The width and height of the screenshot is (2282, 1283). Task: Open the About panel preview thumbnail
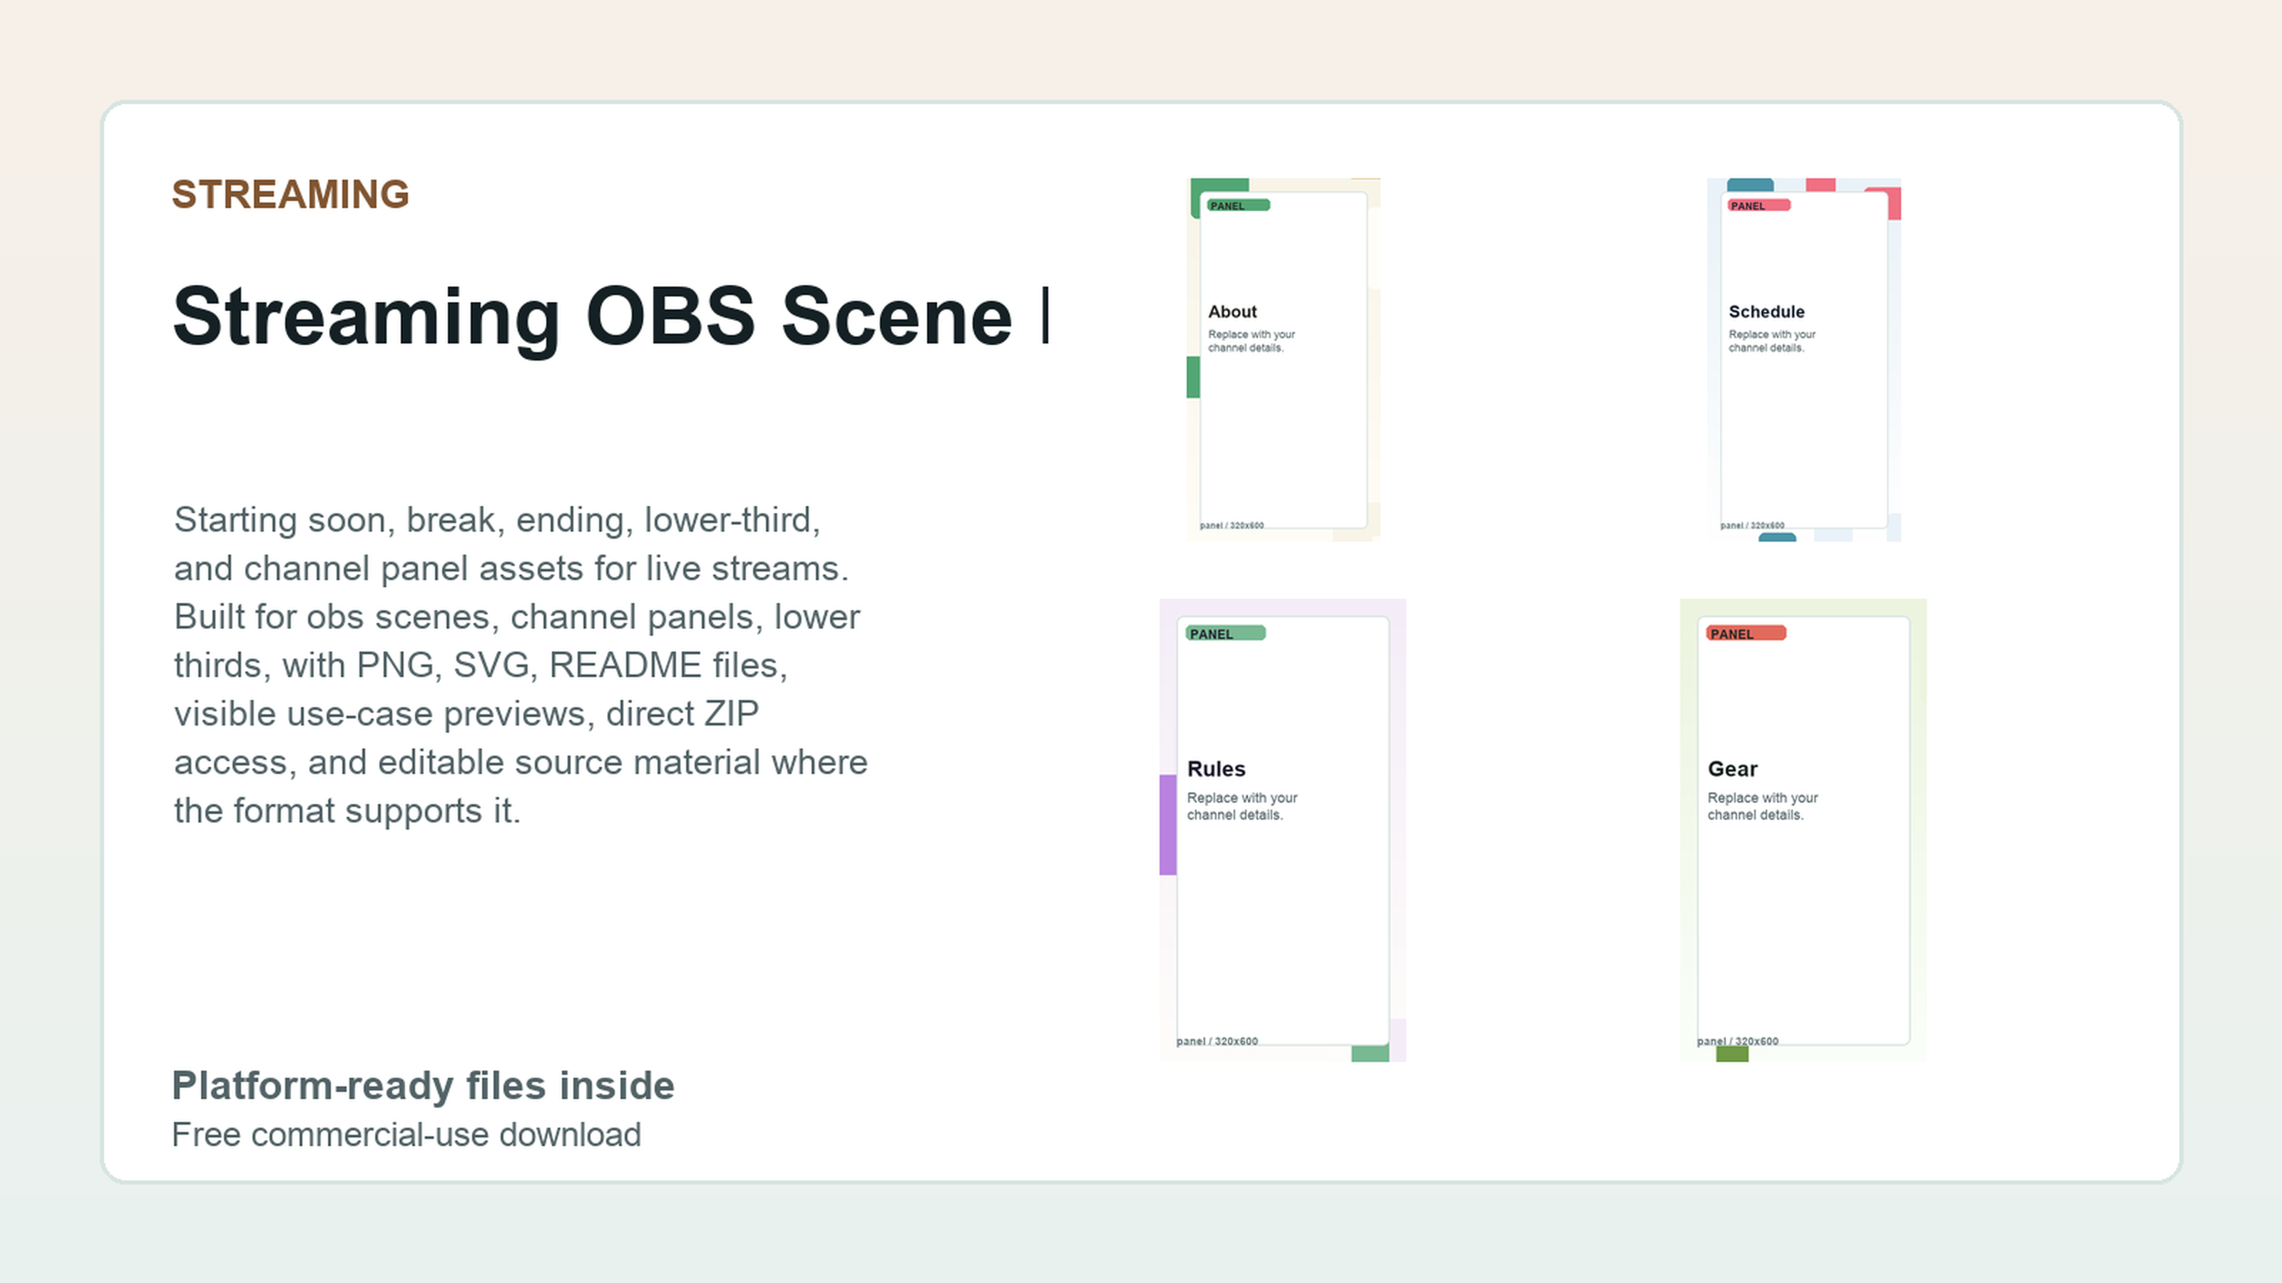[x=1284, y=359]
